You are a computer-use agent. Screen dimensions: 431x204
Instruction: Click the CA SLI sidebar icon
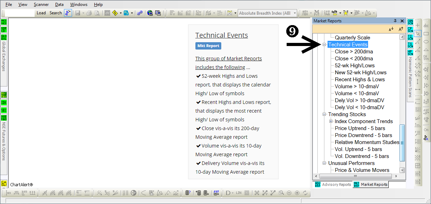tap(4, 183)
